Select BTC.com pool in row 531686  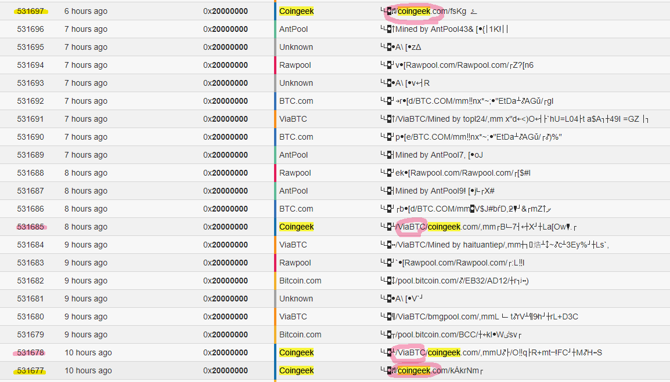(296, 209)
